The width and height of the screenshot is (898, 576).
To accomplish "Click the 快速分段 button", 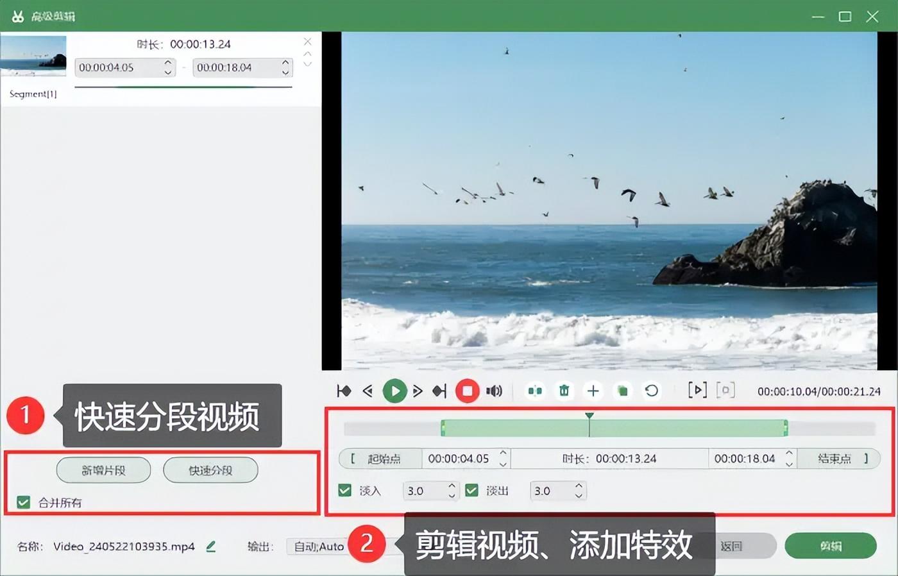I will pyautogui.click(x=210, y=470).
